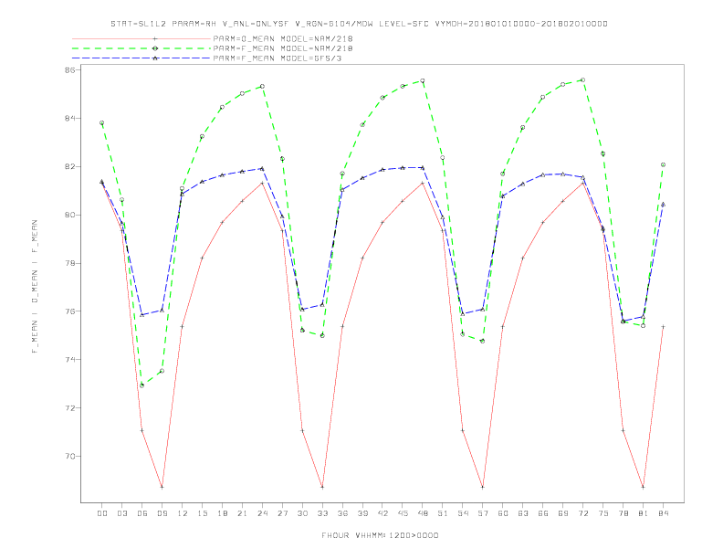
Task: Click the x-axis tick label 63
Action: pyautogui.click(x=523, y=513)
